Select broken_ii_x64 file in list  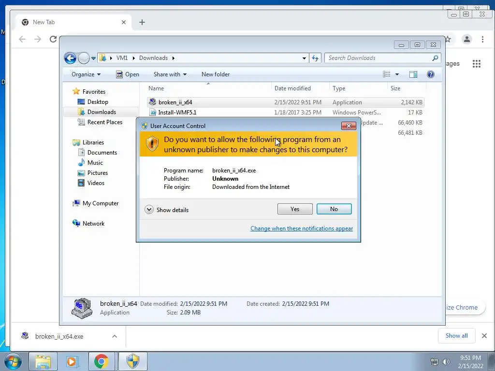(285, 102)
